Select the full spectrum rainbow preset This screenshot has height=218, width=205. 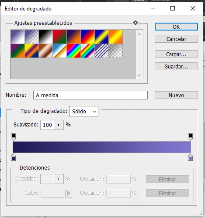73,51
